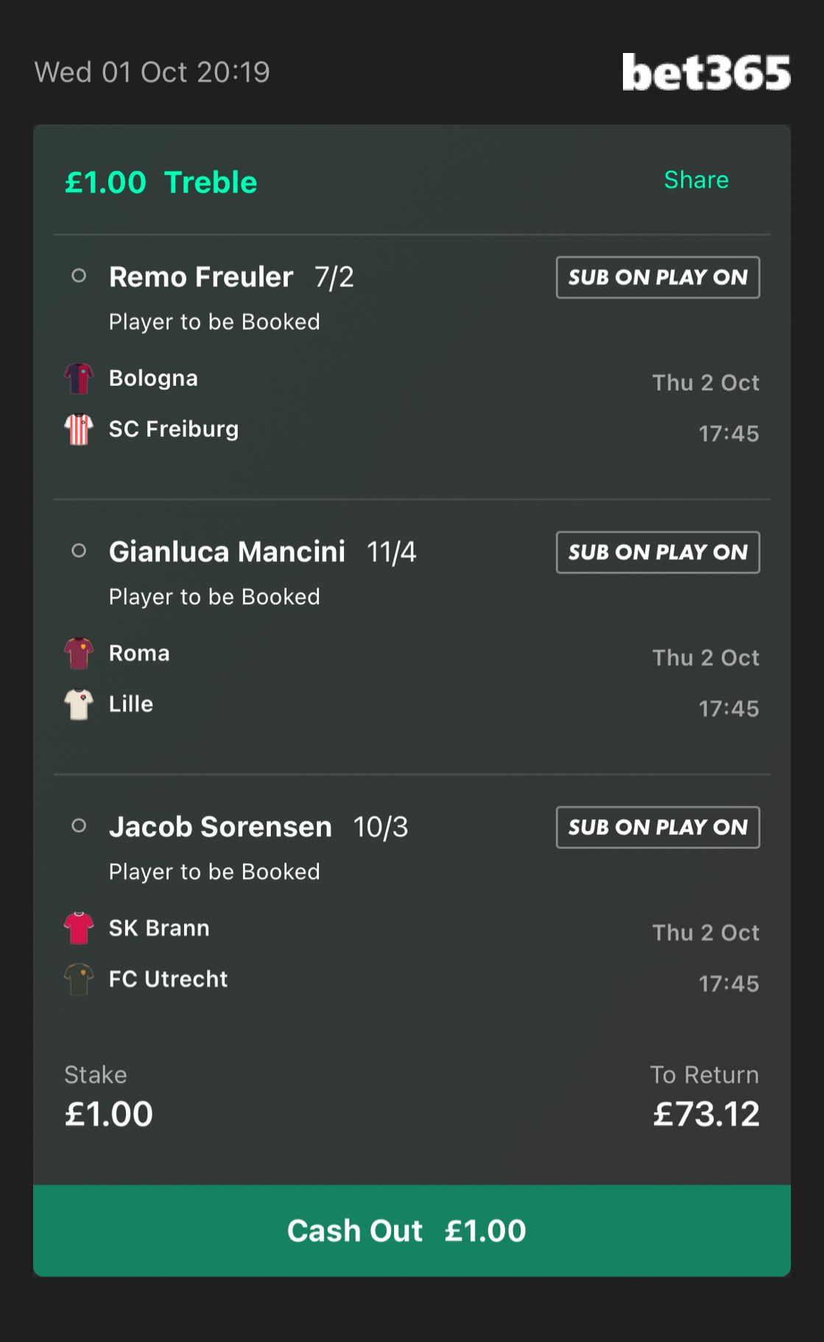Open the Gianluca Mancini selection
This screenshot has width=824, height=1342.
click(227, 552)
